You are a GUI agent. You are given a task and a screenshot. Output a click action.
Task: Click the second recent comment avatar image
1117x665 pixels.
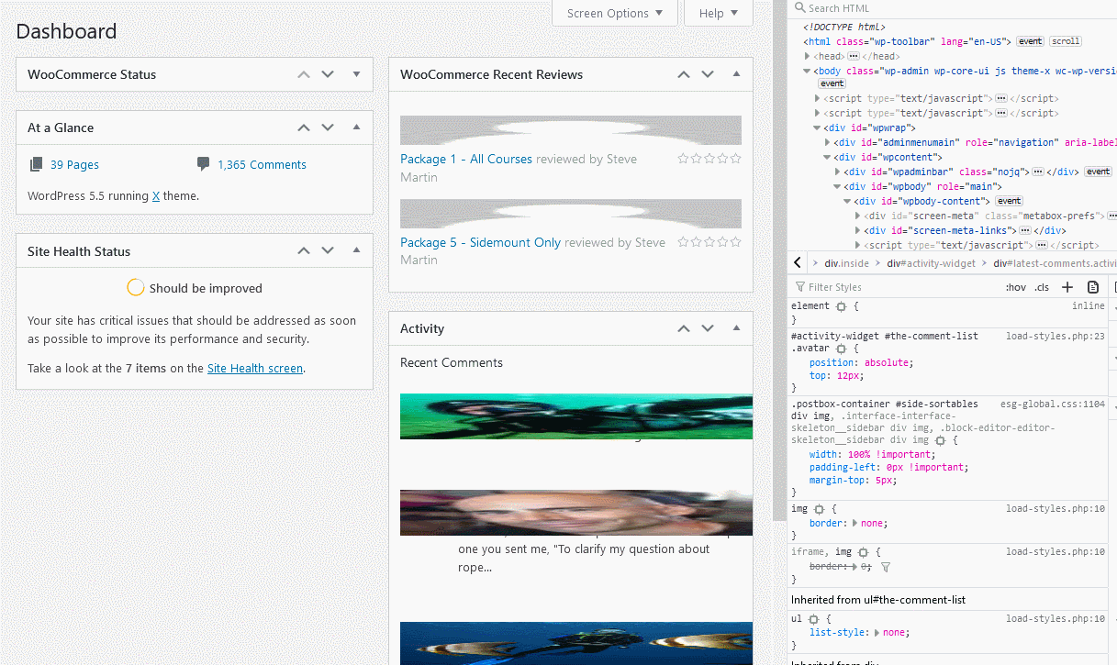[x=576, y=513]
